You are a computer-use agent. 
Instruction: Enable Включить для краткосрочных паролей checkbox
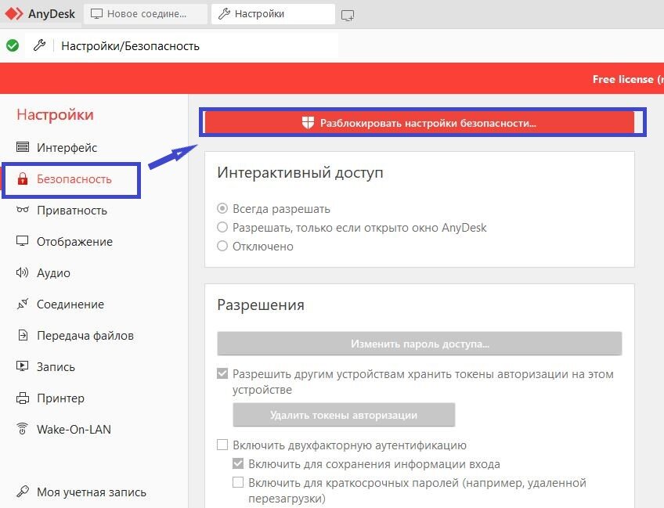point(238,482)
